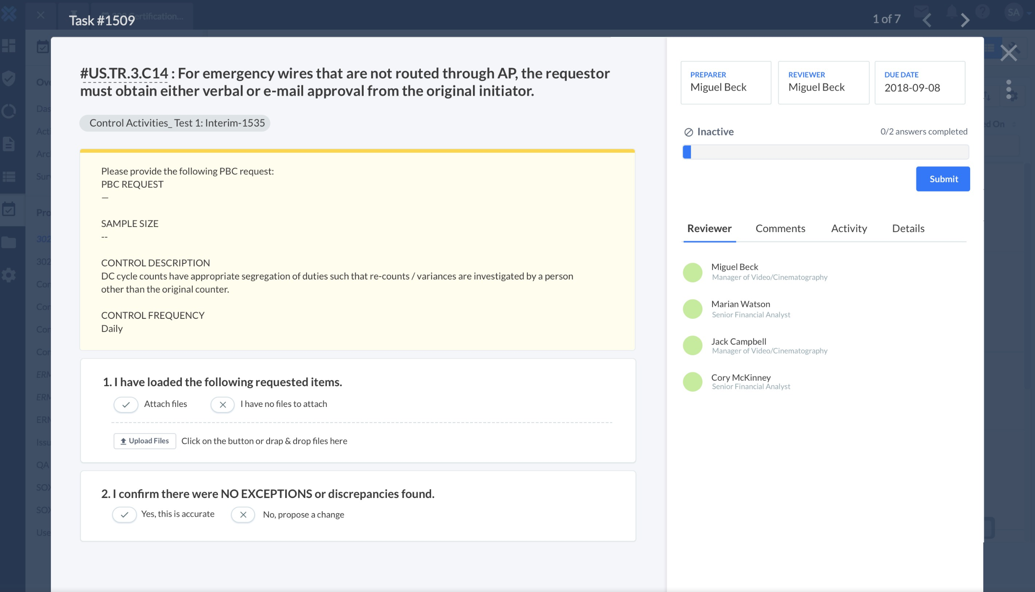Expand the vertical three-dot options menu
Viewport: 1035px width, 592px height.
click(x=1009, y=90)
